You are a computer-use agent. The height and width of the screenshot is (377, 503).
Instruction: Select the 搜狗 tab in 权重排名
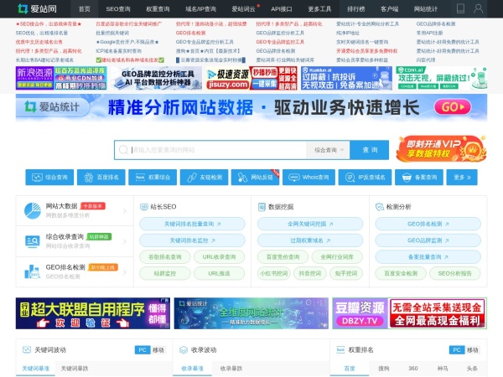(x=384, y=369)
